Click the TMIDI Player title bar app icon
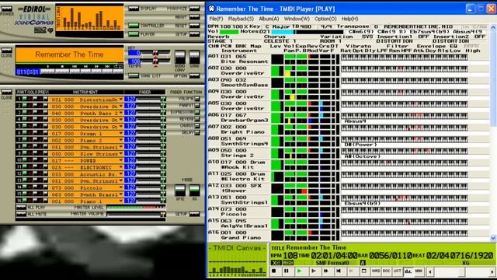Screen dimensions: 497x280 [x=211, y=9]
